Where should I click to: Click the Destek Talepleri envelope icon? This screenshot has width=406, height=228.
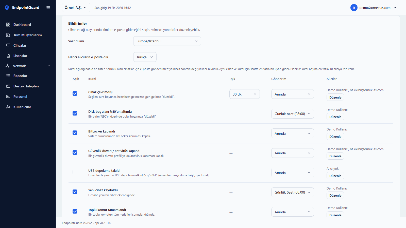pyautogui.click(x=8, y=86)
